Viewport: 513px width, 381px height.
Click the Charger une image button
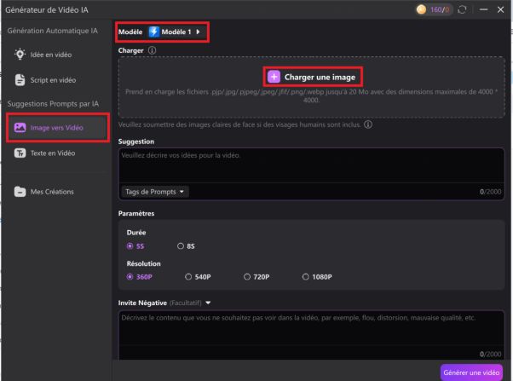coord(312,77)
